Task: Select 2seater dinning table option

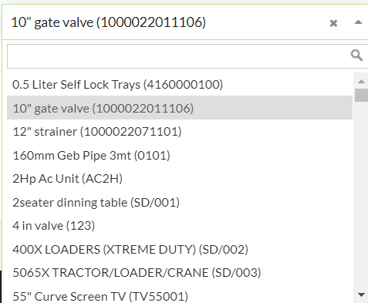Action: pos(180,202)
